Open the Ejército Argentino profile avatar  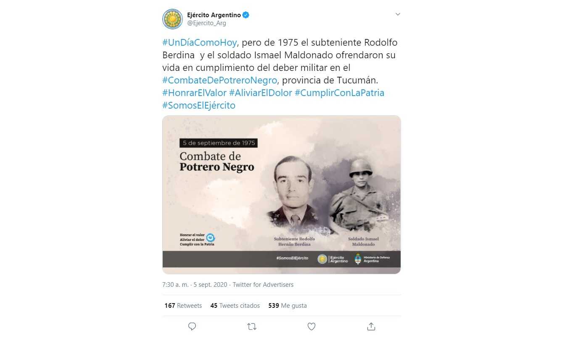click(x=172, y=19)
